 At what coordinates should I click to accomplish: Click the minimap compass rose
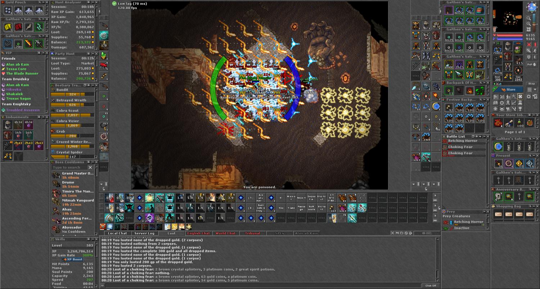pos(532,7)
